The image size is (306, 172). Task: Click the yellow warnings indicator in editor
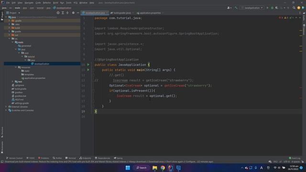(286, 18)
